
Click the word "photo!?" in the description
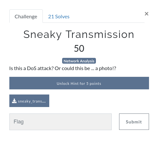(108, 68)
